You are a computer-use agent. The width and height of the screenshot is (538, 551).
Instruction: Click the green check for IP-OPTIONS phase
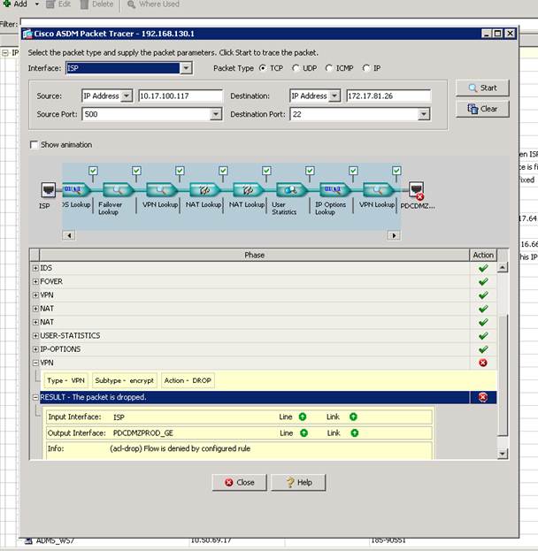[483, 349]
